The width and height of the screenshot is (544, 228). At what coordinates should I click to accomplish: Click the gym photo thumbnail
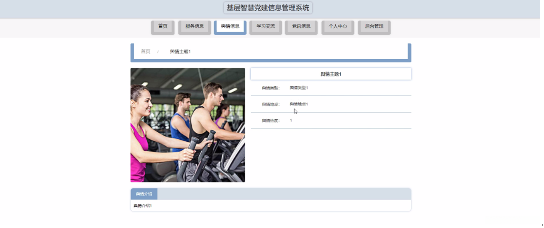click(188, 125)
